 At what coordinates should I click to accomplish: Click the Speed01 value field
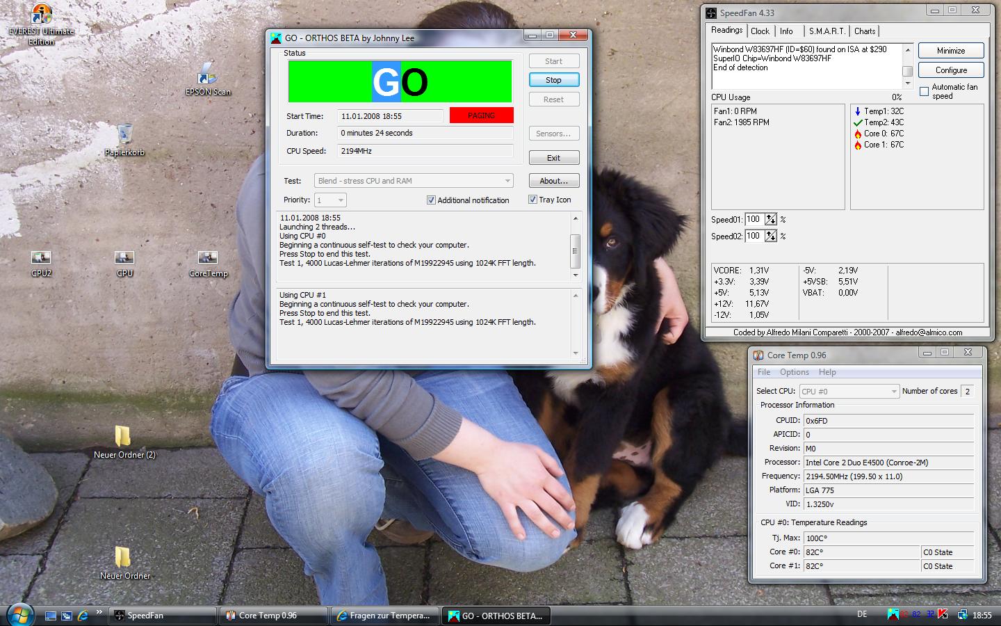coord(754,219)
